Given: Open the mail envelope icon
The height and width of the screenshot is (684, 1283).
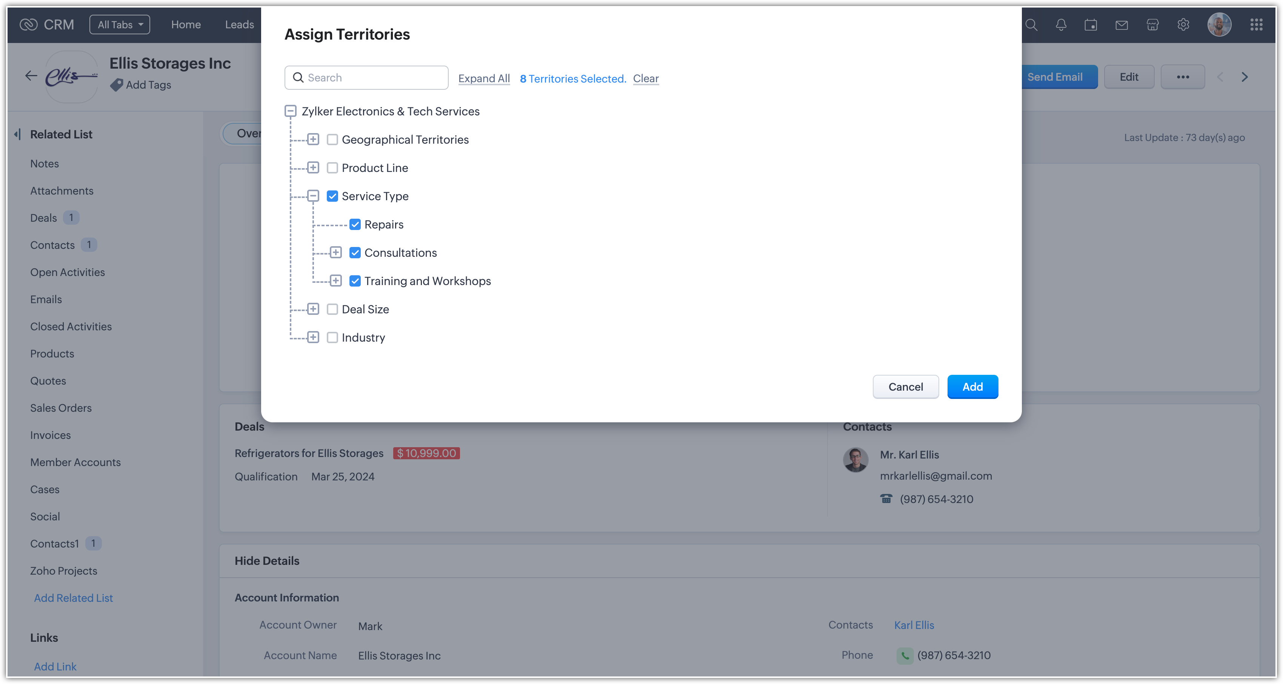Looking at the screenshot, I should pyautogui.click(x=1121, y=25).
